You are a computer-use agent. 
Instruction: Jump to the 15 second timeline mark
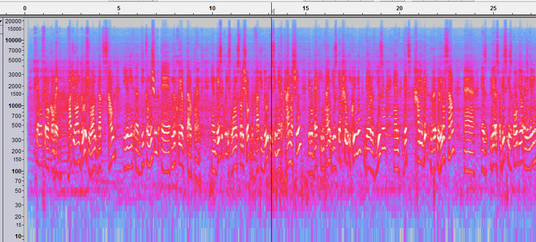(306, 8)
